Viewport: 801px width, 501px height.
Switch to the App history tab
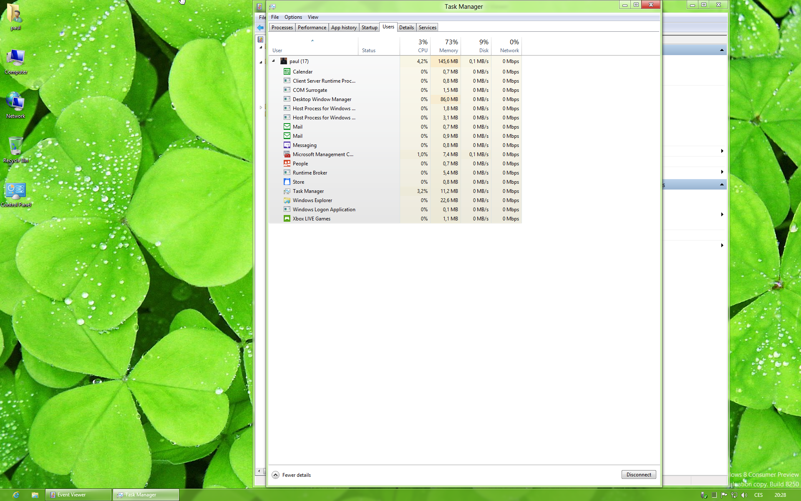[344, 28]
